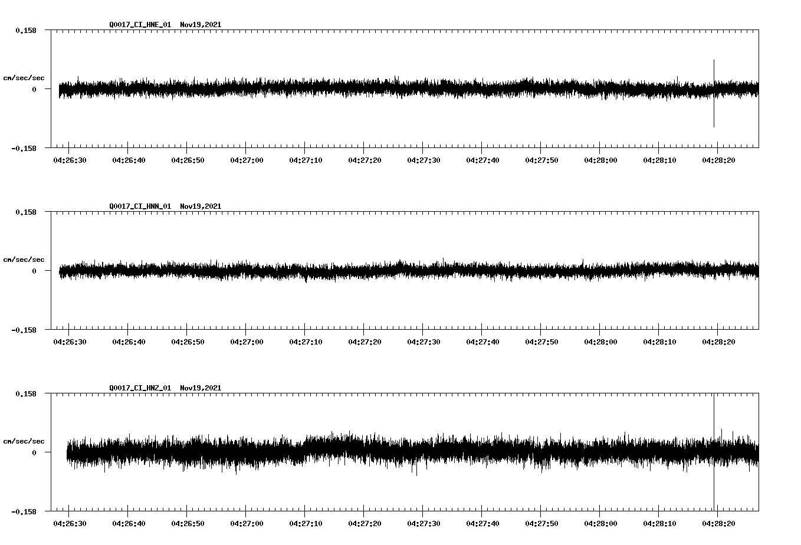
Task: Click 04:27:40 on the HNZ time axis
Action: click(x=482, y=523)
